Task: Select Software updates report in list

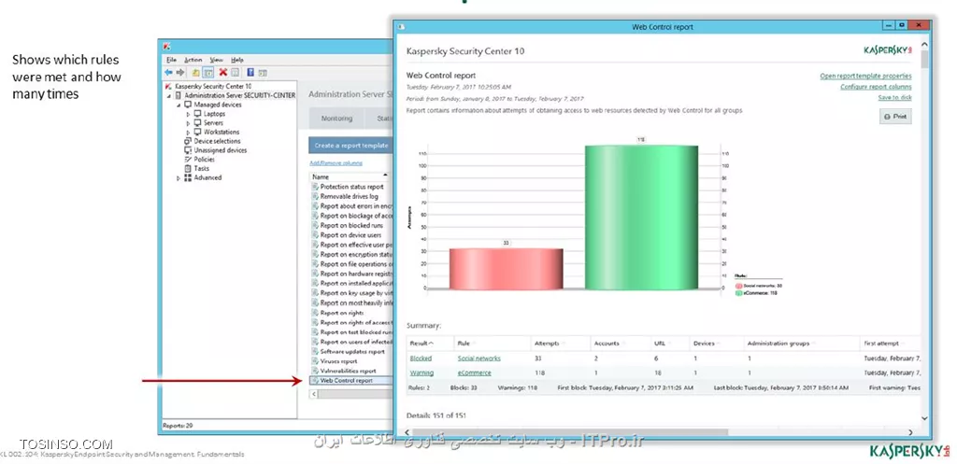Action: [x=352, y=352]
